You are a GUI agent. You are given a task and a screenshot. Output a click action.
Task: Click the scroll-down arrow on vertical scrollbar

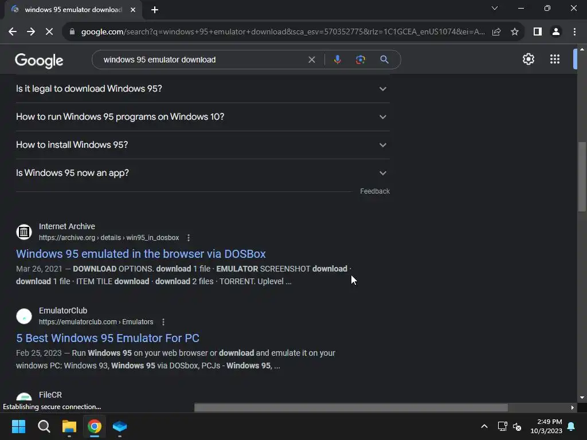click(x=582, y=398)
